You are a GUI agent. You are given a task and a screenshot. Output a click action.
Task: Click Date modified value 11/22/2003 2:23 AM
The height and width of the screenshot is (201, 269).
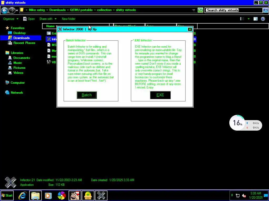pos(69,180)
